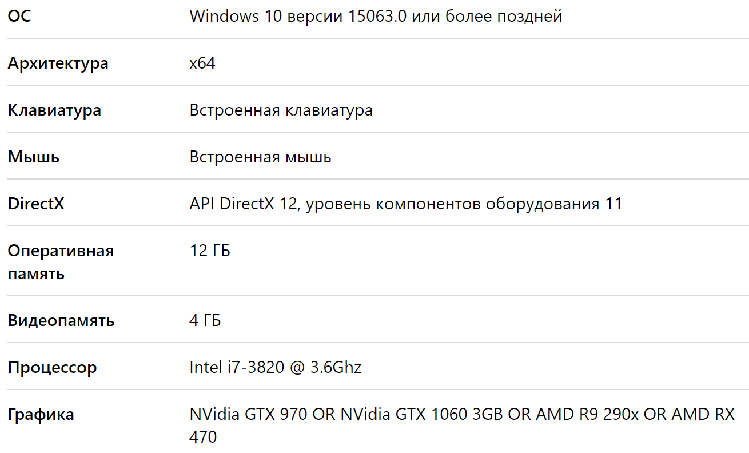Click the ОС row label

[x=19, y=16]
